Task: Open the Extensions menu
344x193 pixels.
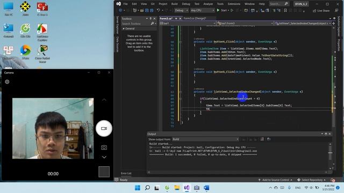Action: point(234,4)
